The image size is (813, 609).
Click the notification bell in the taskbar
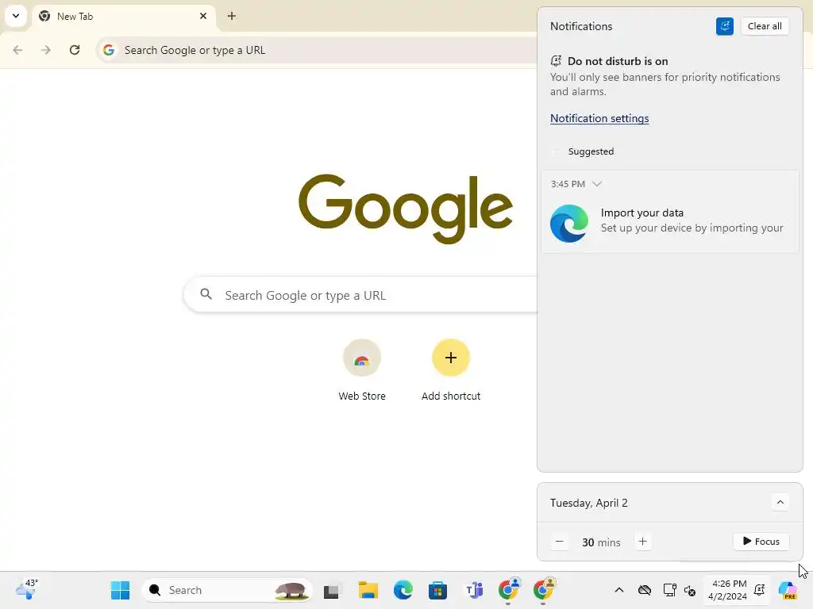coord(760,590)
